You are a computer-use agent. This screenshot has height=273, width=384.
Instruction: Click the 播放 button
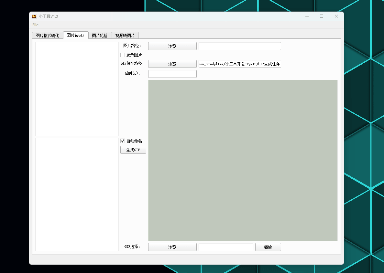(x=268, y=247)
